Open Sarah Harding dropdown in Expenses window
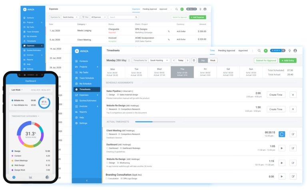This screenshot has height=190, width=307. [70, 17]
